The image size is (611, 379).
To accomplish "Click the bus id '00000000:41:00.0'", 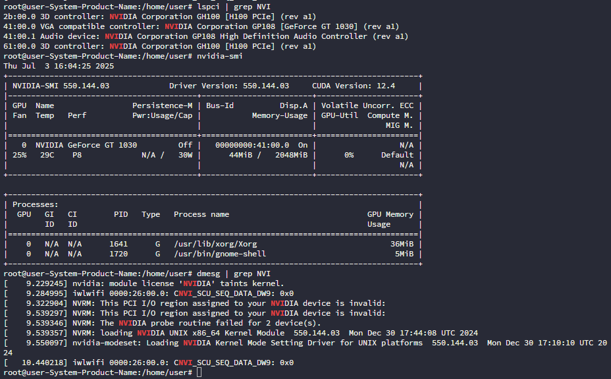I will pos(252,145).
